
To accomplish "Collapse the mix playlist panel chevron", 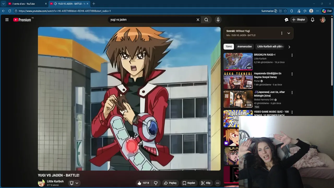I will coord(289,33).
